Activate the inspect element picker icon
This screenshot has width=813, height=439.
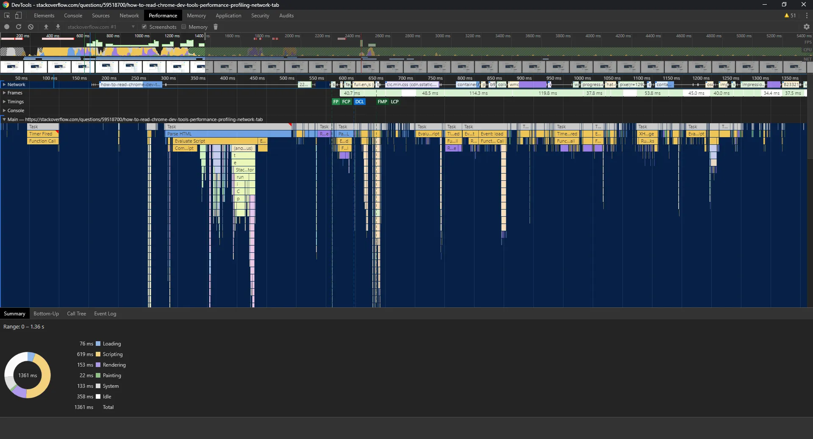pyautogui.click(x=7, y=16)
